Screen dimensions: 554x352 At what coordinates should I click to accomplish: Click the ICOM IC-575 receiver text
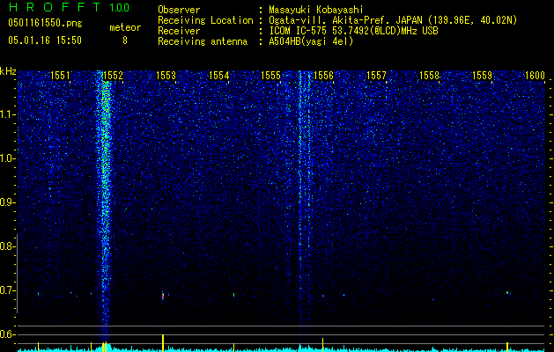tap(353, 31)
